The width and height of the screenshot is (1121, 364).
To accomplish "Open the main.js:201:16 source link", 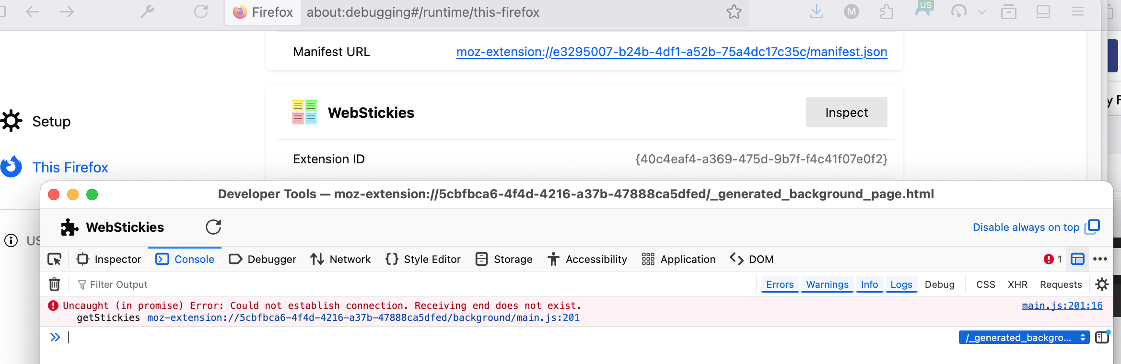I will 1062,306.
